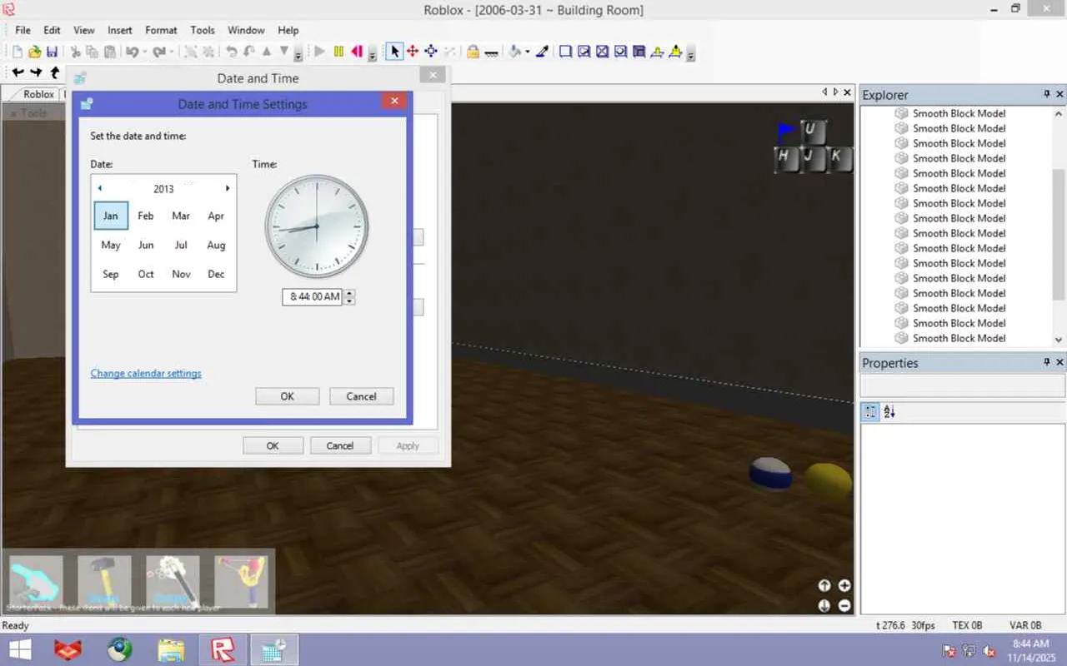The height and width of the screenshot is (666, 1067).
Task: Select the silver wand tool in StarterPack
Action: (173, 582)
